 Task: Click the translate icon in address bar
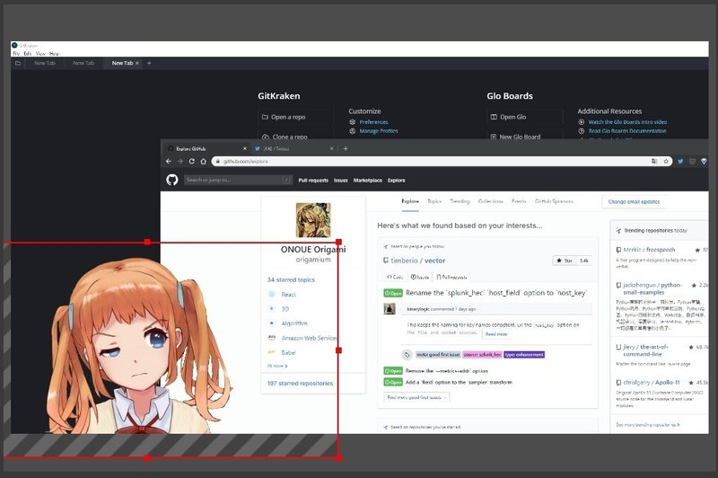654,162
